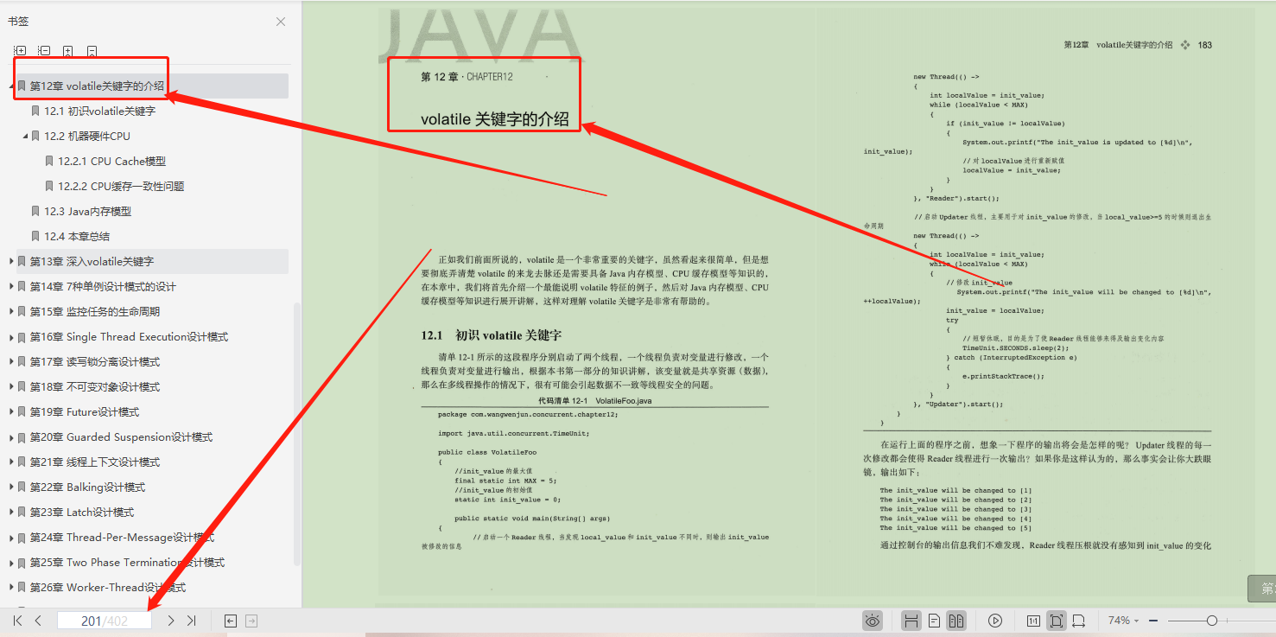Click the page number input field
Screen dimensions: 1276x637
tap(105, 621)
